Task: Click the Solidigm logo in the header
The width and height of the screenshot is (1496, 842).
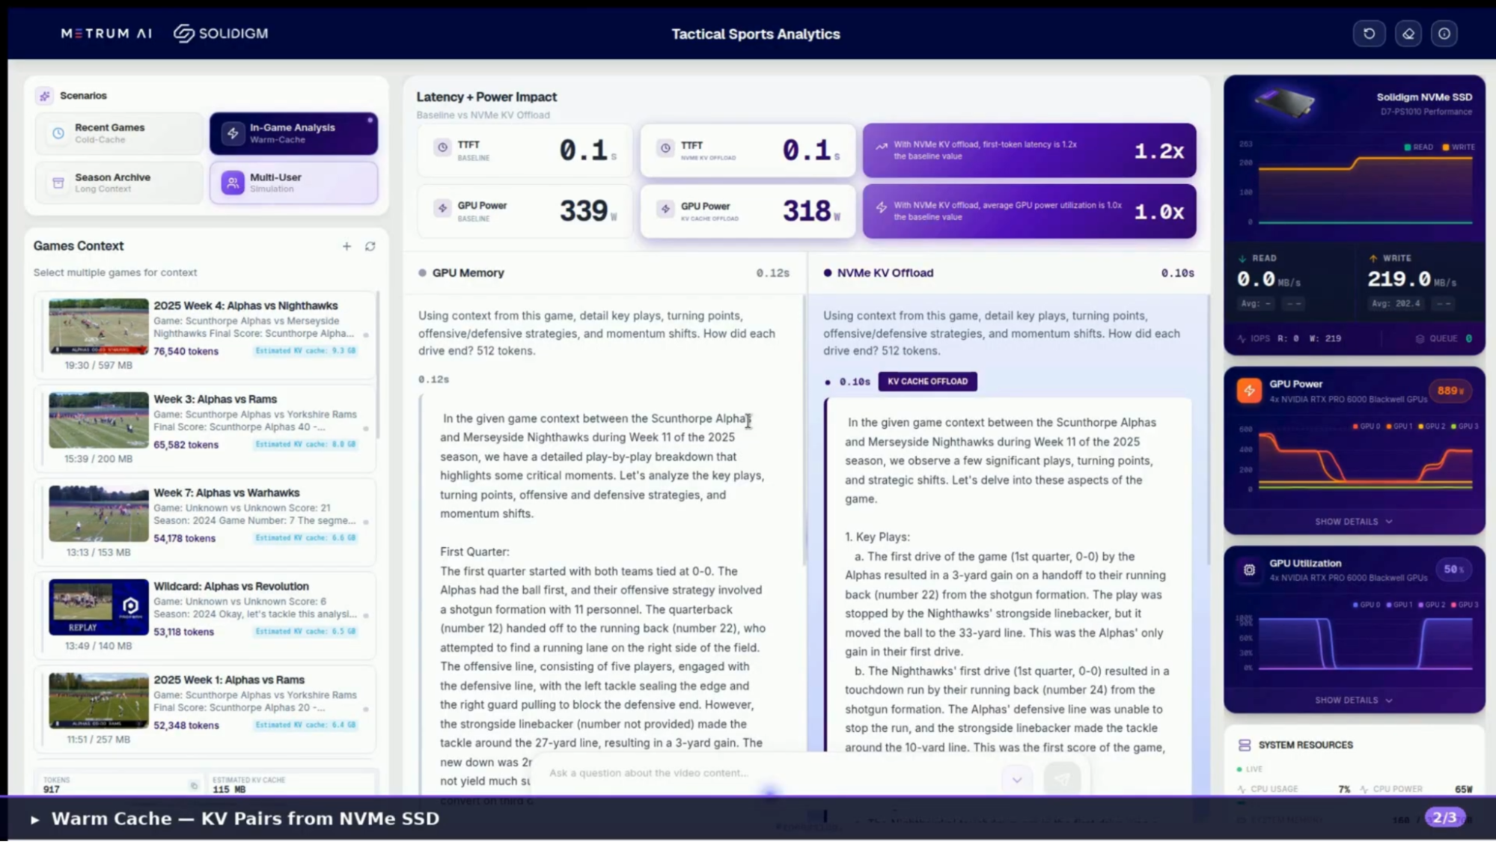Action: (219, 33)
